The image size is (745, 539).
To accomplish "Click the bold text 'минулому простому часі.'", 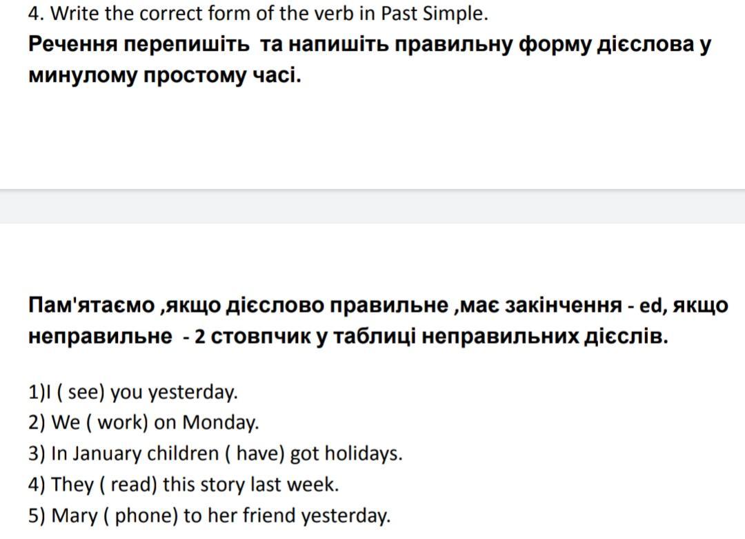I will pos(165,75).
